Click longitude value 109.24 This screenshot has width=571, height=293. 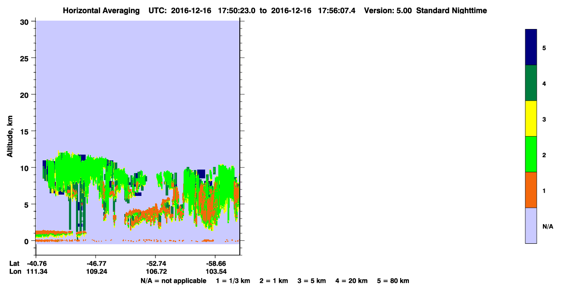coord(96,271)
